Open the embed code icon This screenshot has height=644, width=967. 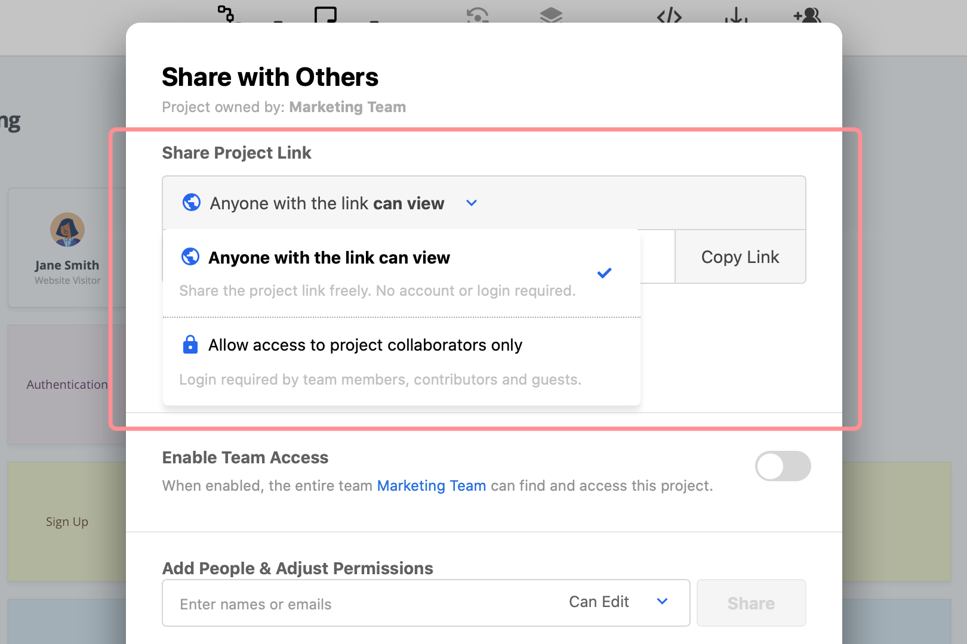point(669,14)
